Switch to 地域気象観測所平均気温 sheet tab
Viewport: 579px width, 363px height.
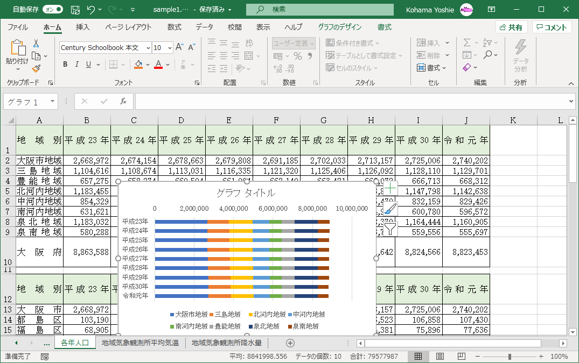(x=140, y=343)
